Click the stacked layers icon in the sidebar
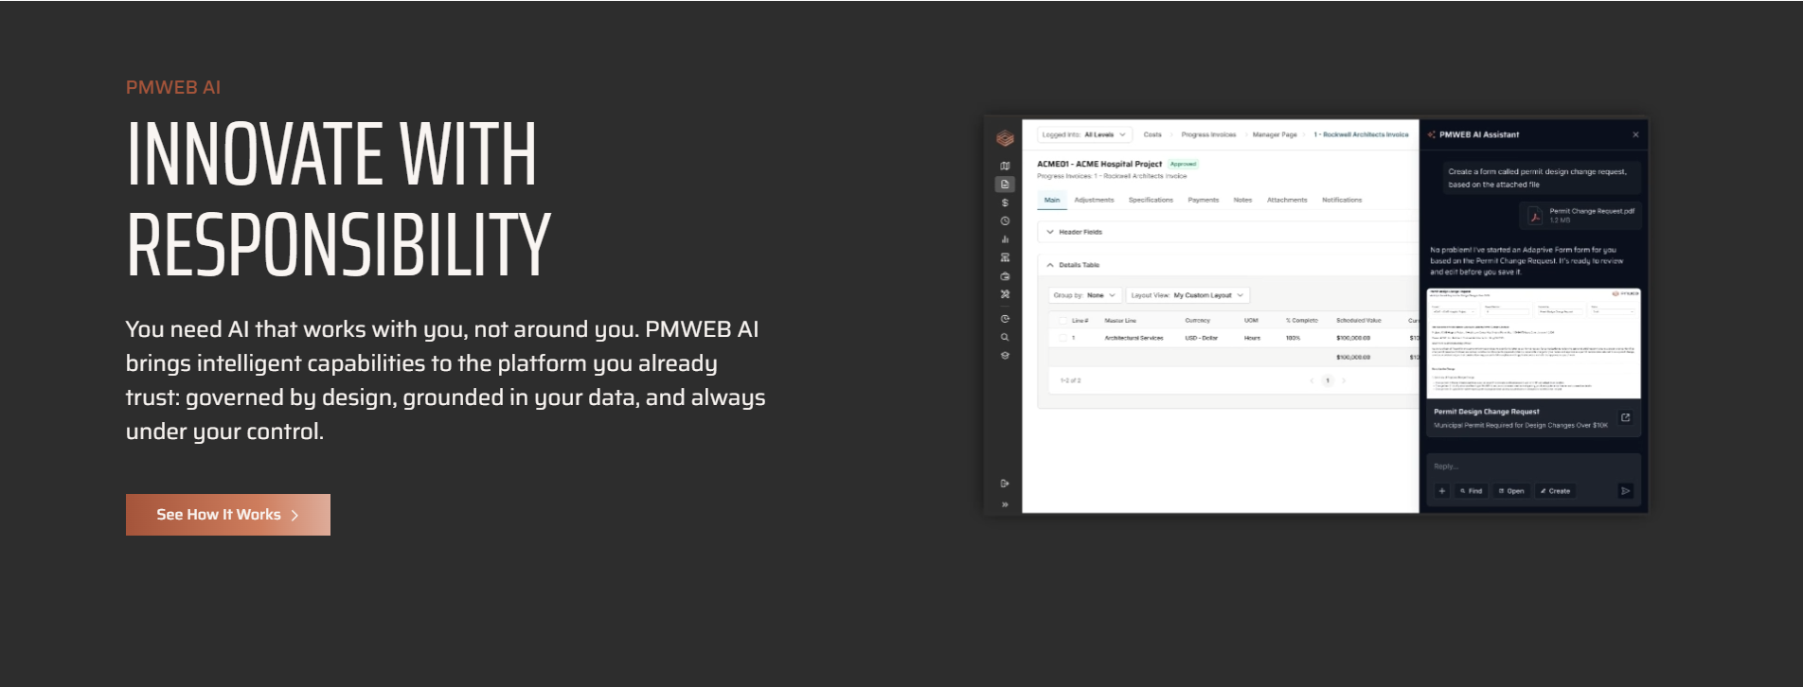1803x687 pixels. [x=1005, y=356]
